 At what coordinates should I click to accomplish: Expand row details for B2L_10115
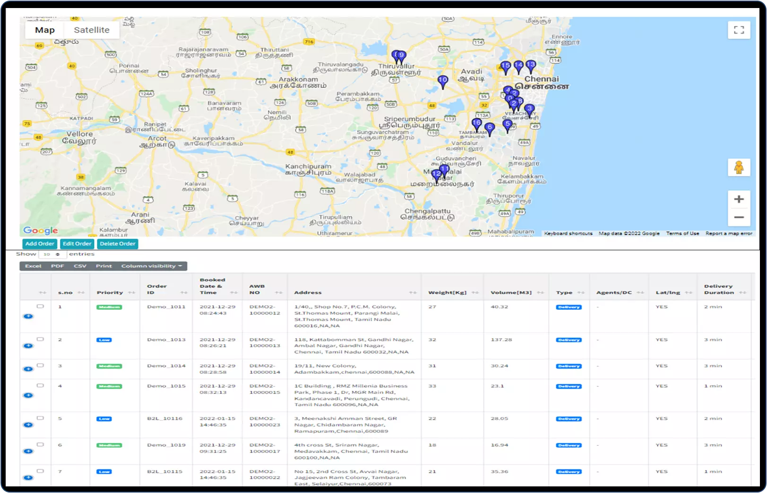click(x=28, y=478)
